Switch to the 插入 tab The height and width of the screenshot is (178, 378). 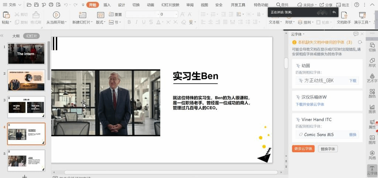[x=107, y=5]
